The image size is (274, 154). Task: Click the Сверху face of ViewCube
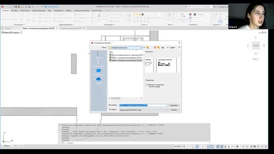[x=256, y=45]
